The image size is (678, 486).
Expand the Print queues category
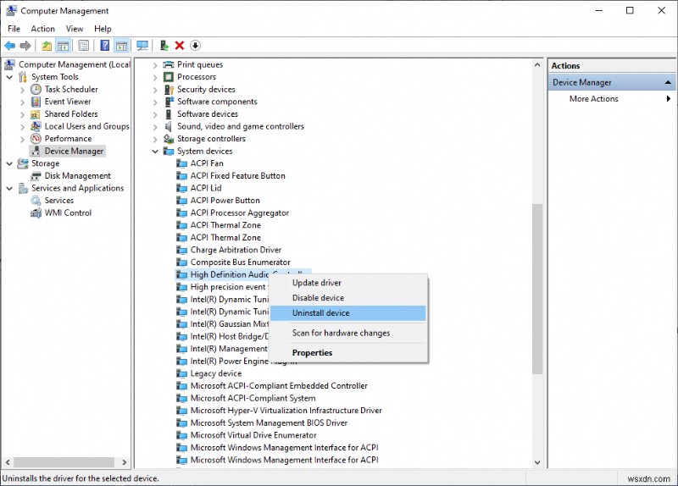(155, 65)
